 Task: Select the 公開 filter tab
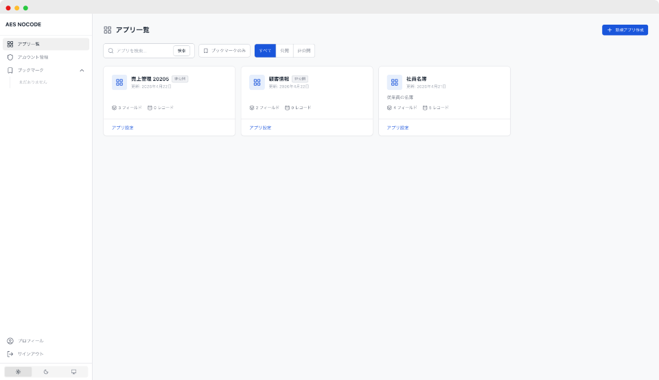click(284, 51)
